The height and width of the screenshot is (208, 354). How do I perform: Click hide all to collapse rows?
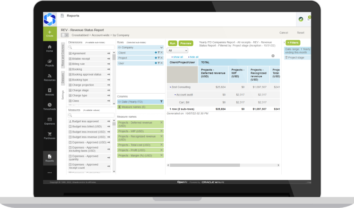[194, 57]
